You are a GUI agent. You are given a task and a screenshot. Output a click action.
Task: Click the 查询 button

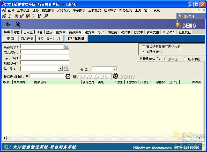(x=10, y=39)
